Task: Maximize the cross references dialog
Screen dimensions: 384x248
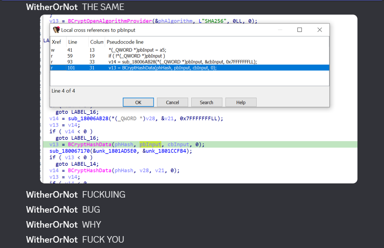Action: point(300,30)
